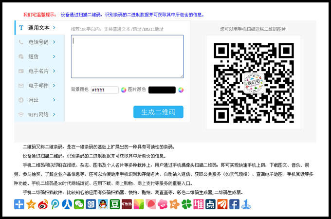Share to WeChat green icon
331x219 pixels.
(x=79, y=204)
